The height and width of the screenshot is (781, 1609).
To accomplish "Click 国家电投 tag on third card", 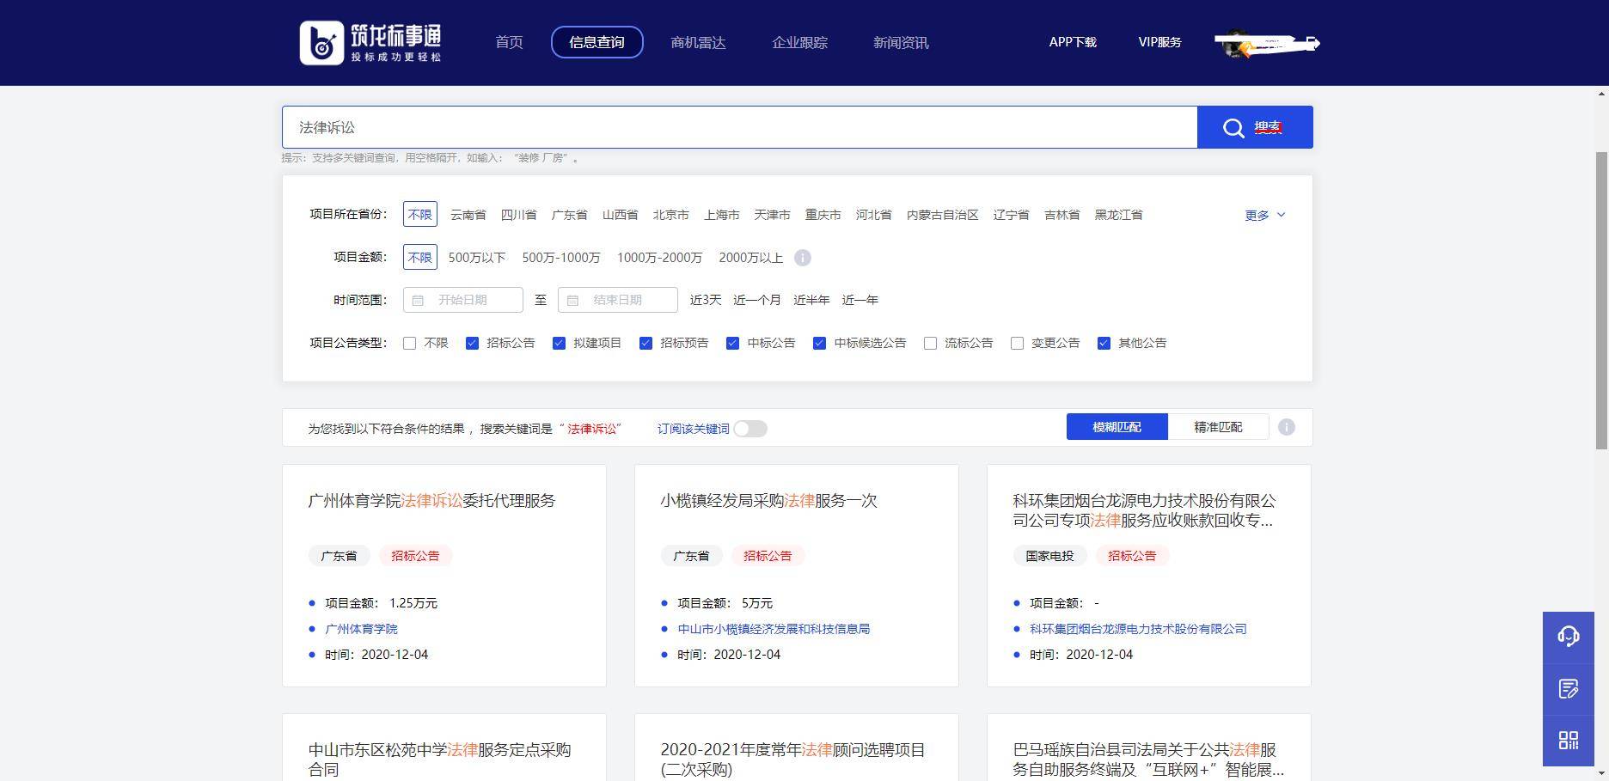I will (1049, 556).
